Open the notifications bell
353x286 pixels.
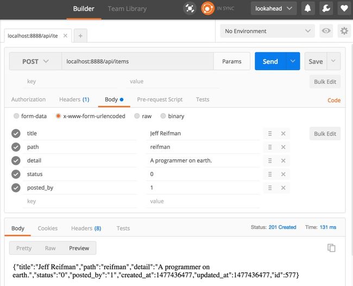pyautogui.click(x=308, y=9)
